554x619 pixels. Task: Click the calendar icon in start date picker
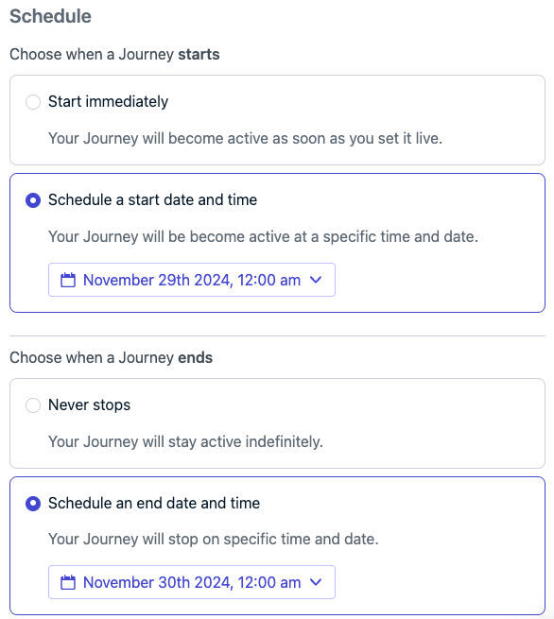pos(67,280)
